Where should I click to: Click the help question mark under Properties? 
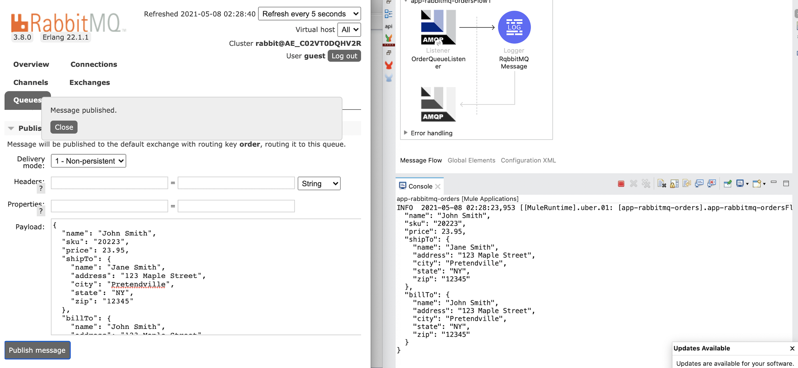tap(41, 211)
